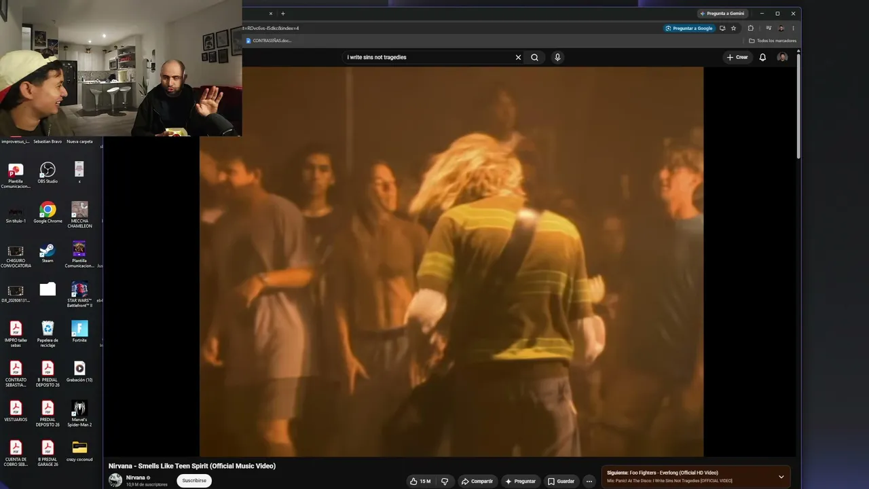Save video with Guardar button
This screenshot has width=869, height=489.
click(561, 482)
